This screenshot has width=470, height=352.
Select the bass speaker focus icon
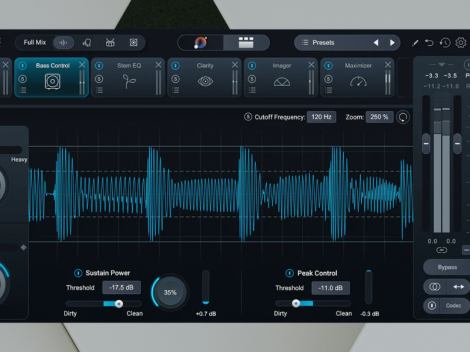tap(133, 42)
